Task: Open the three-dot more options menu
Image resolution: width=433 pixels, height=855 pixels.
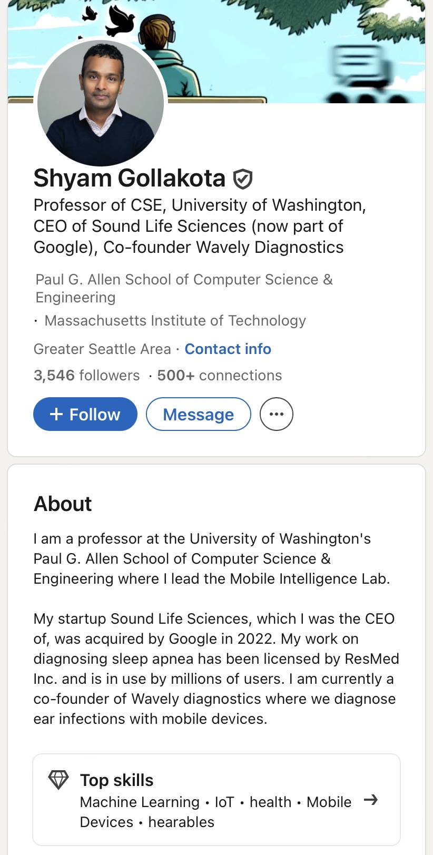Action: coord(276,414)
